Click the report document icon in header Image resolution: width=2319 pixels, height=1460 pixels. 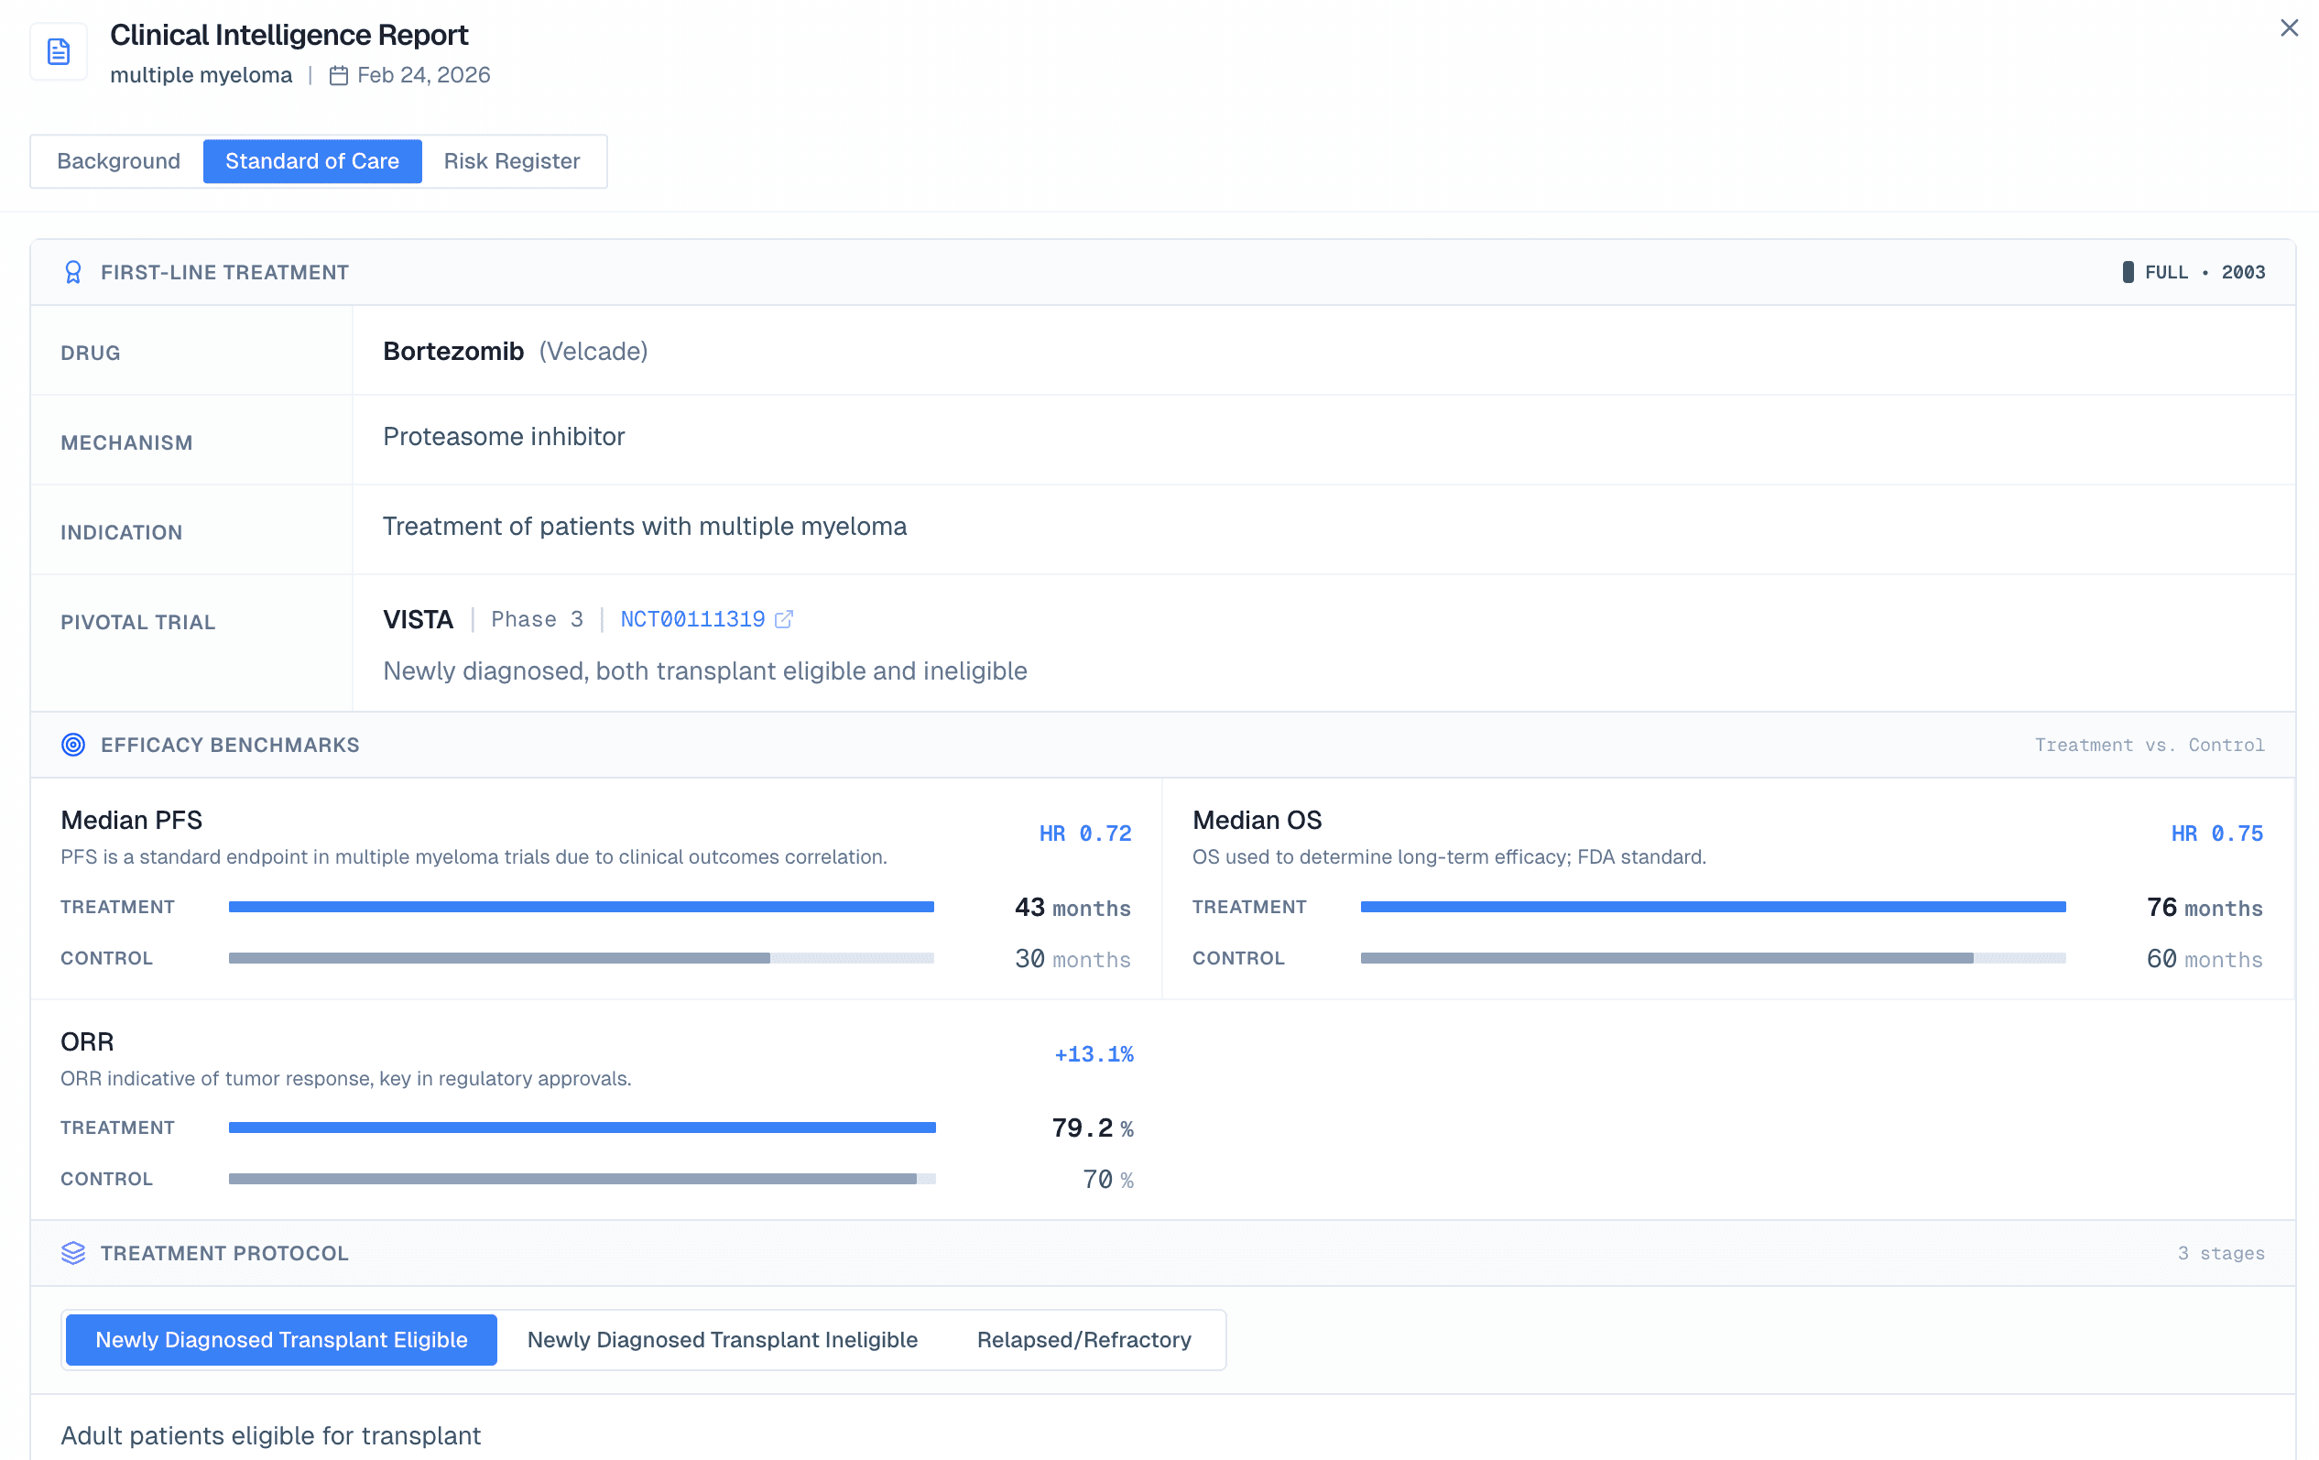point(59,52)
